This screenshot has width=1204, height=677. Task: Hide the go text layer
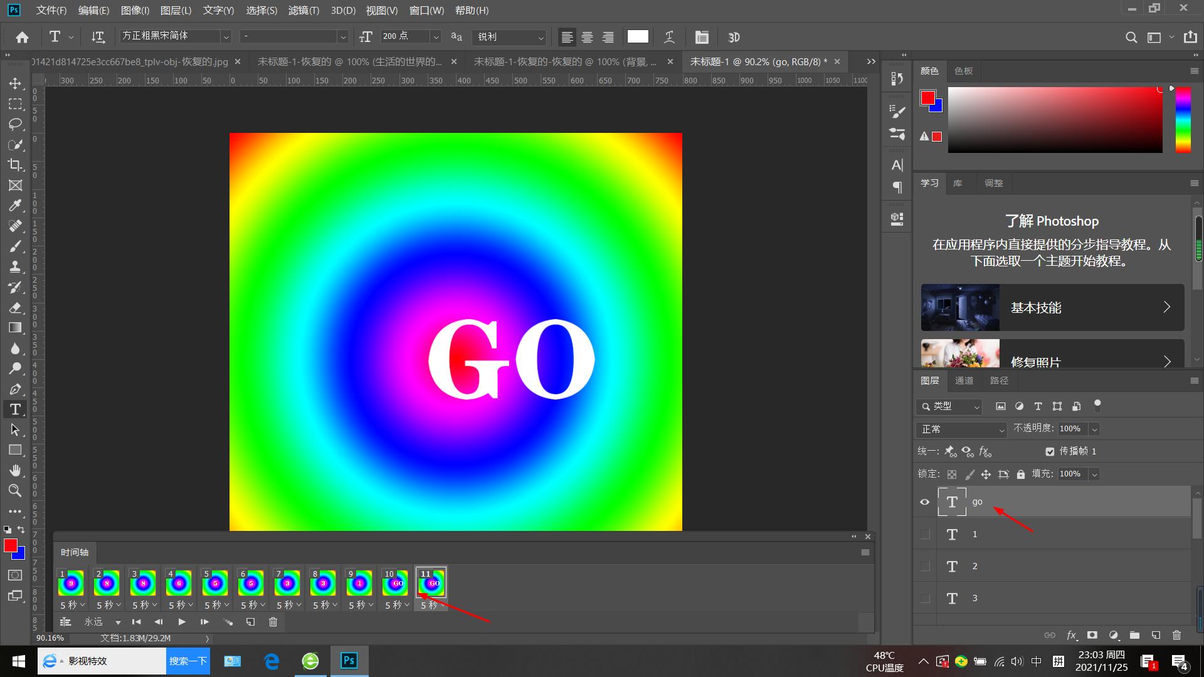point(924,501)
